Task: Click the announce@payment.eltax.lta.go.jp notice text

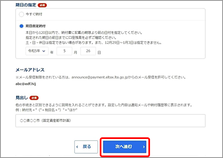Action: (x=101, y=77)
